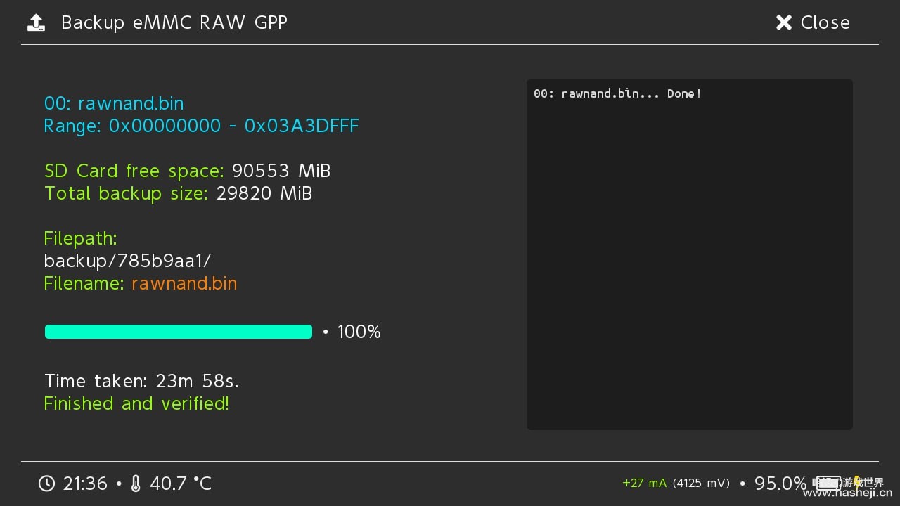Click the battery icon in bottom-right corner
Image resolution: width=900 pixels, height=506 pixels.
tap(828, 483)
